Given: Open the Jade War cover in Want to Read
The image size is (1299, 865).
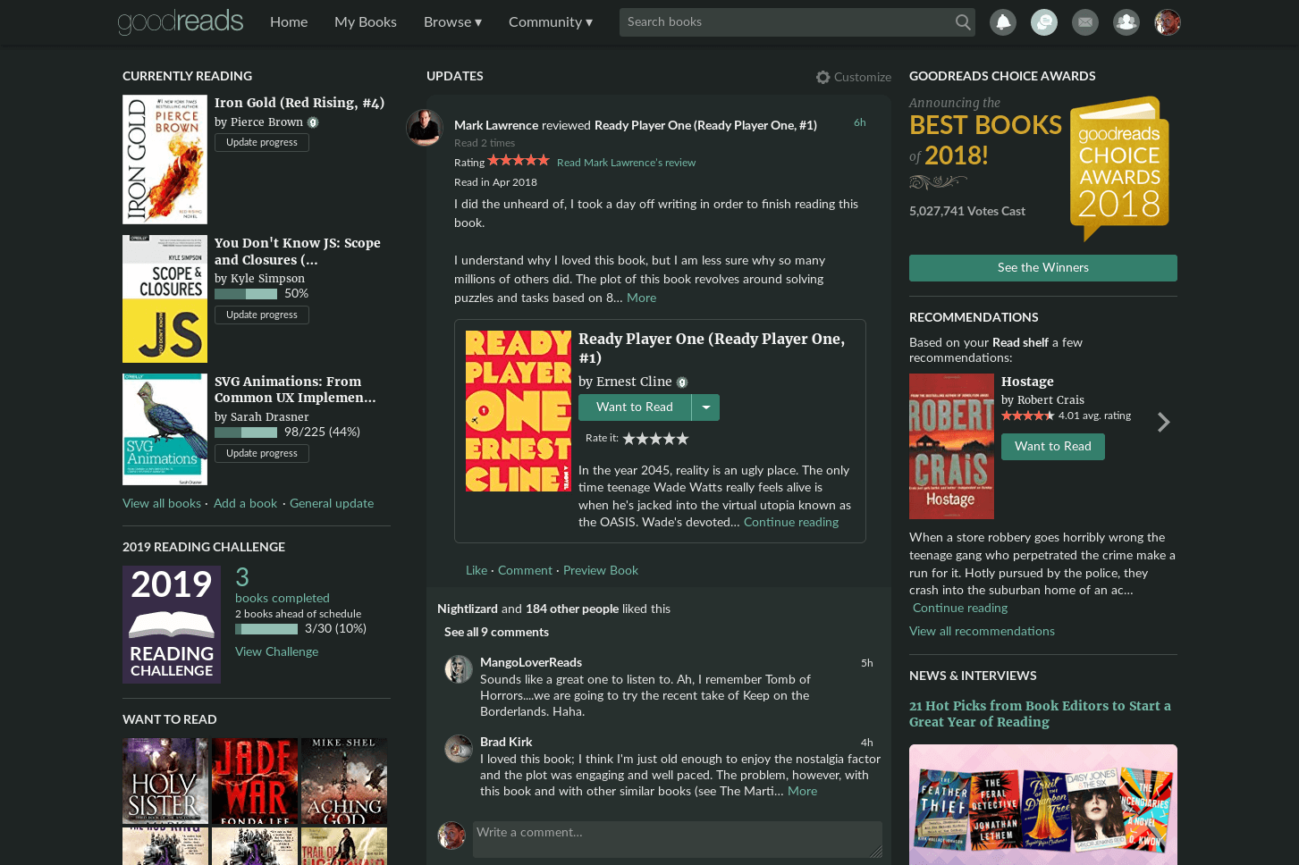Looking at the screenshot, I should coord(255,781).
